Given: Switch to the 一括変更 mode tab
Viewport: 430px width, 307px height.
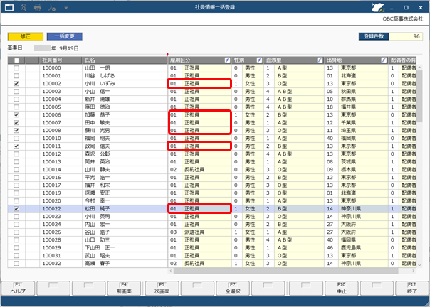Looking at the screenshot, I should pos(65,36).
